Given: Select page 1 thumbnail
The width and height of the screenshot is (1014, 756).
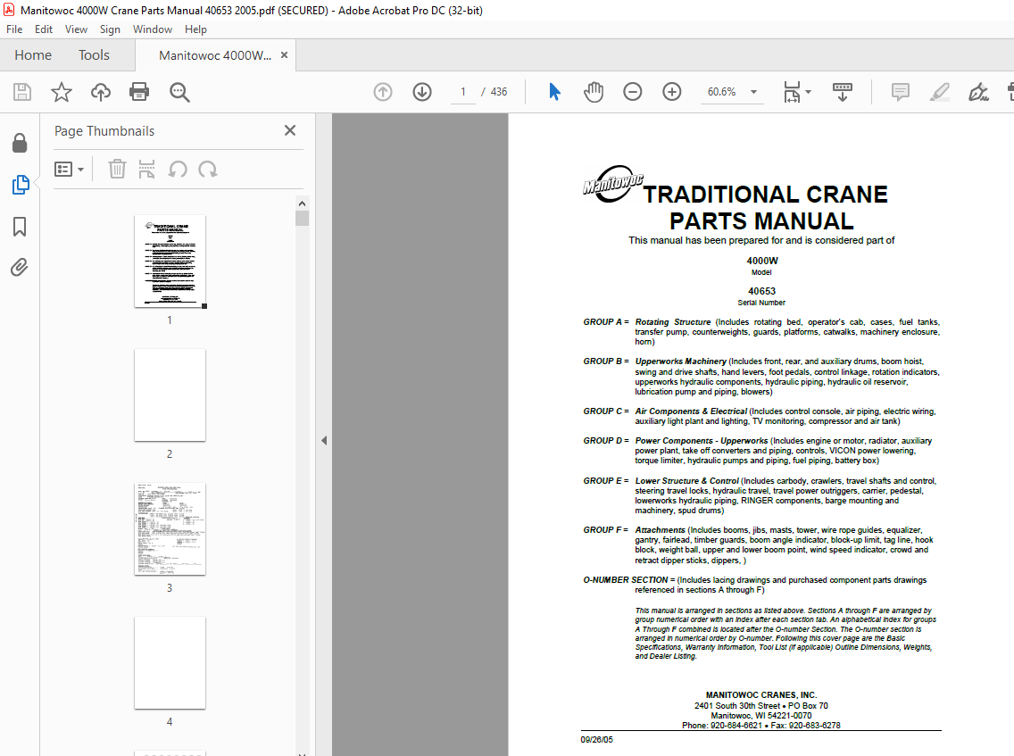Looking at the screenshot, I should [x=170, y=262].
